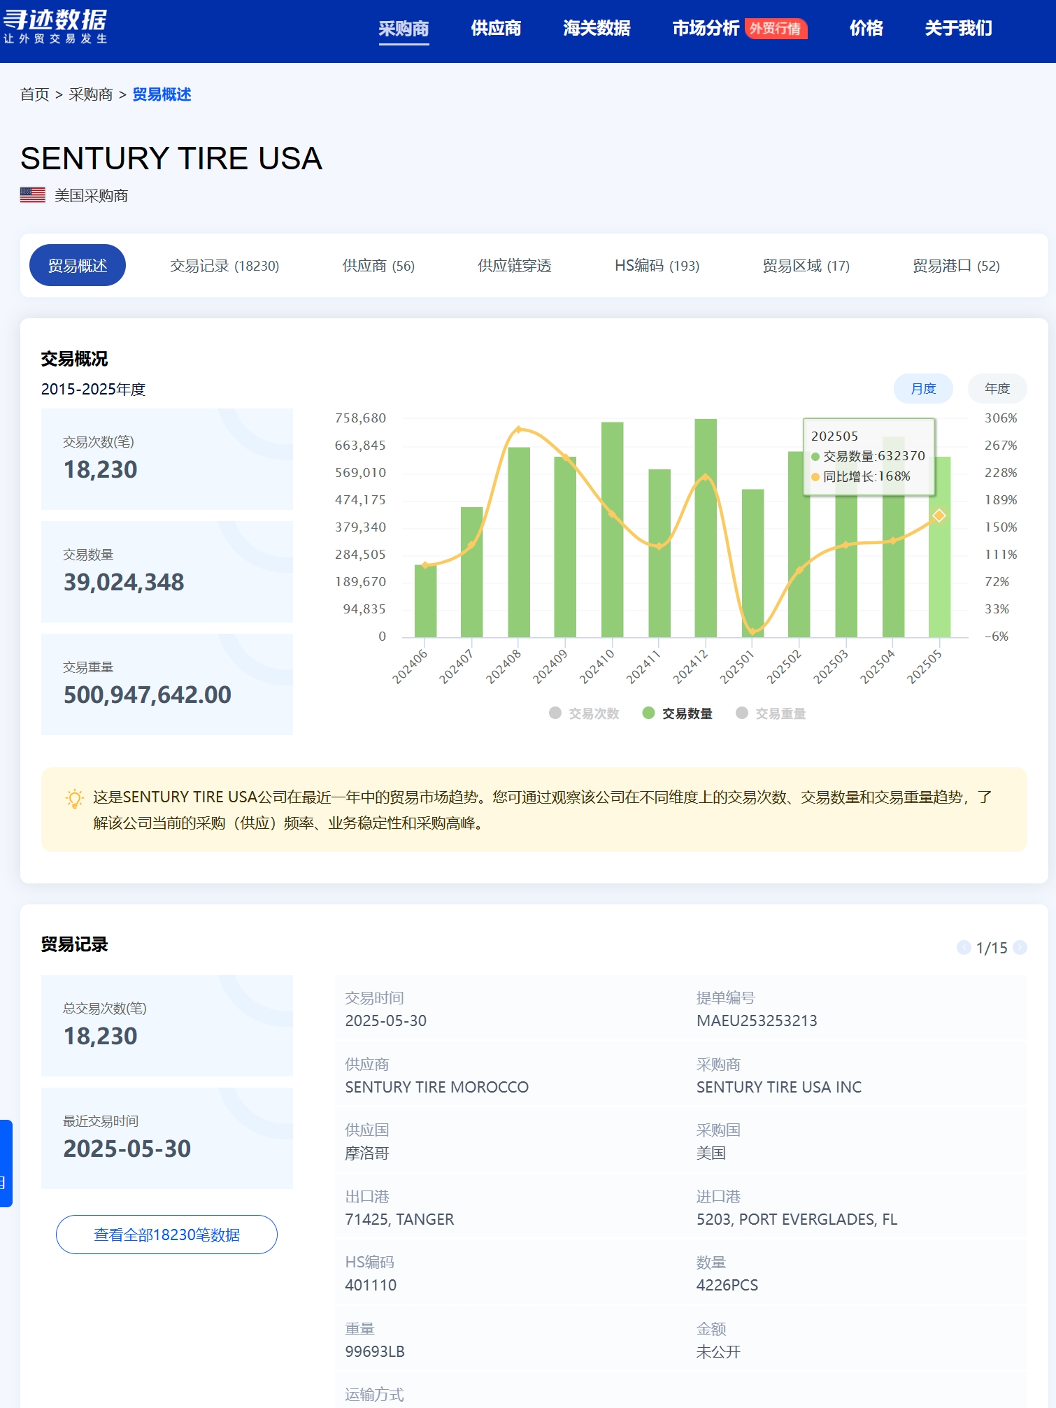The width and height of the screenshot is (1056, 1408).
Task: Click the lightbulb tip icon
Action: (74, 798)
